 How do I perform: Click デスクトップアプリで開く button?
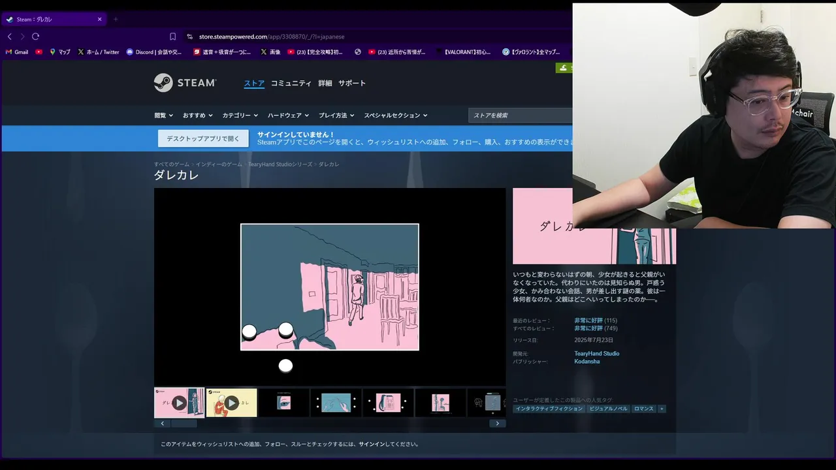pos(203,138)
